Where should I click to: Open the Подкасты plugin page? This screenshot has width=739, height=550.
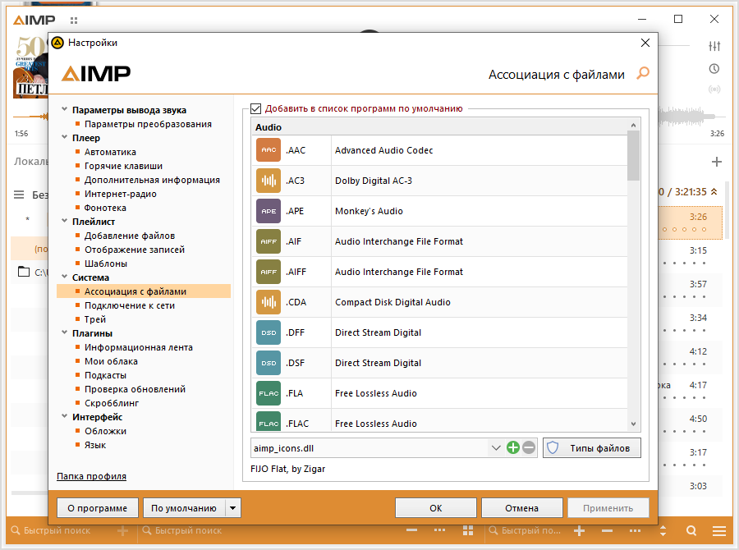tap(106, 375)
